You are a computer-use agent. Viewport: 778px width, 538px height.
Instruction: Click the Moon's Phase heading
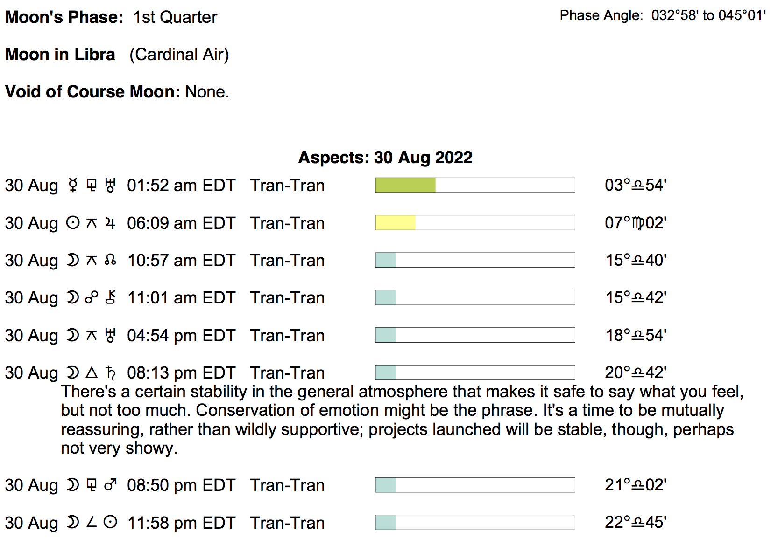pos(64,17)
